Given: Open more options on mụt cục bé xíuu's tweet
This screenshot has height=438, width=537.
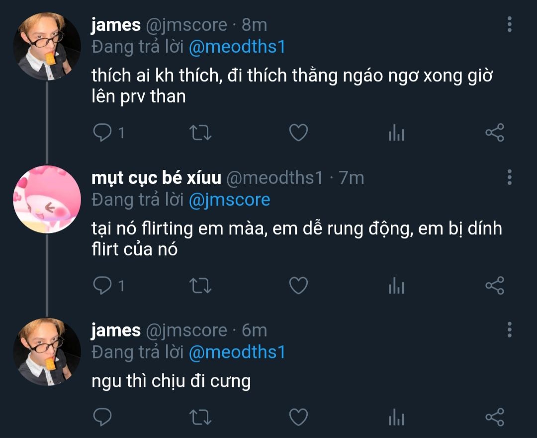Looking at the screenshot, I should (x=510, y=177).
